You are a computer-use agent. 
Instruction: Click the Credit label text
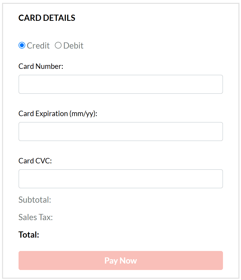[x=38, y=45]
